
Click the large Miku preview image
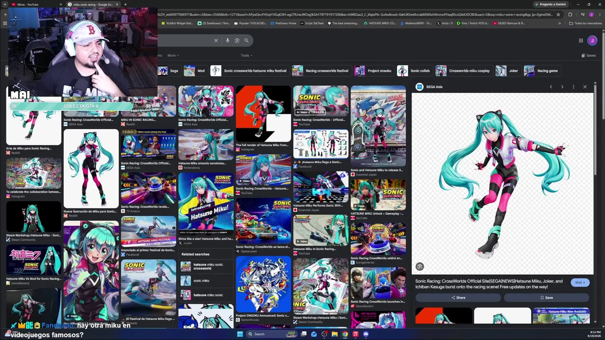coord(502,184)
